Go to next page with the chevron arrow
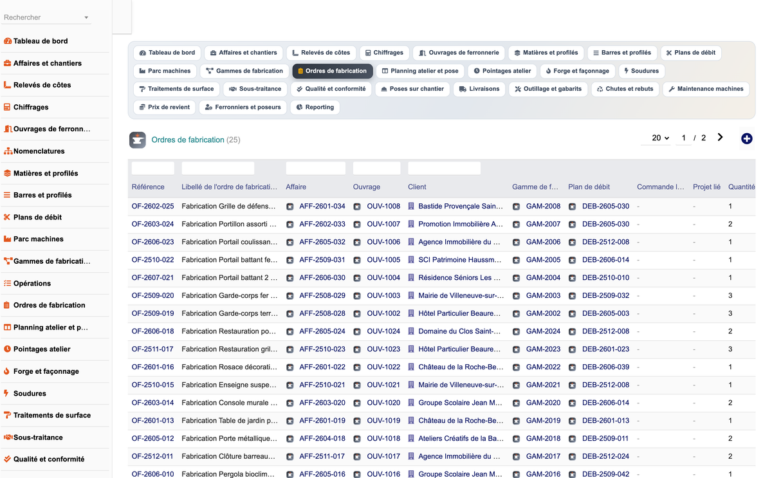This screenshot has height=478, width=772. pyautogui.click(x=720, y=137)
